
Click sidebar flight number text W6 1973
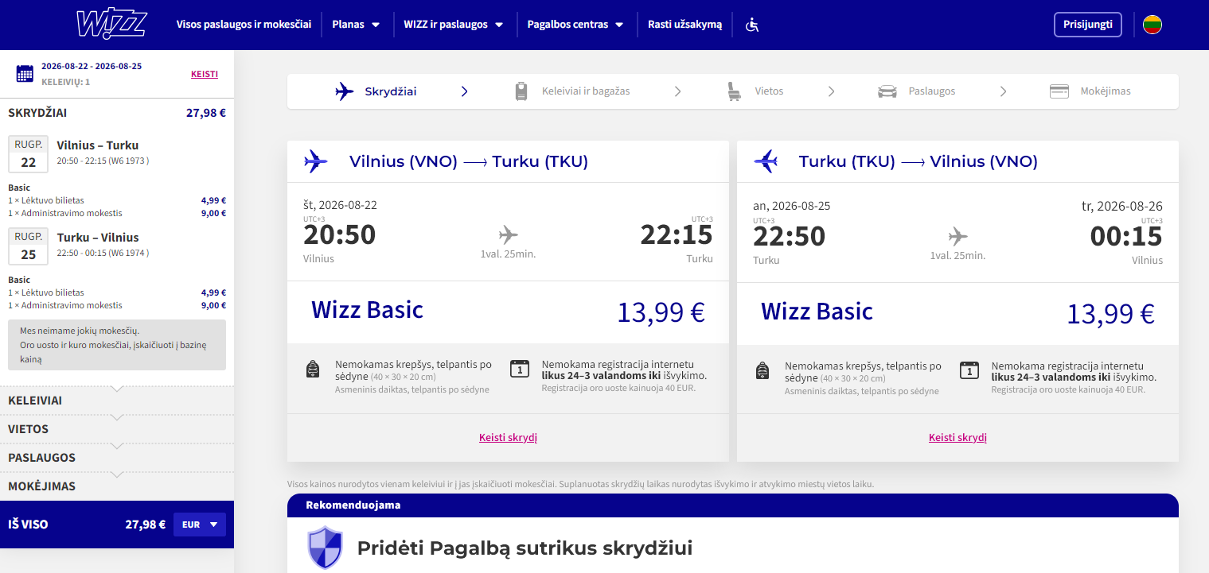coord(128,161)
